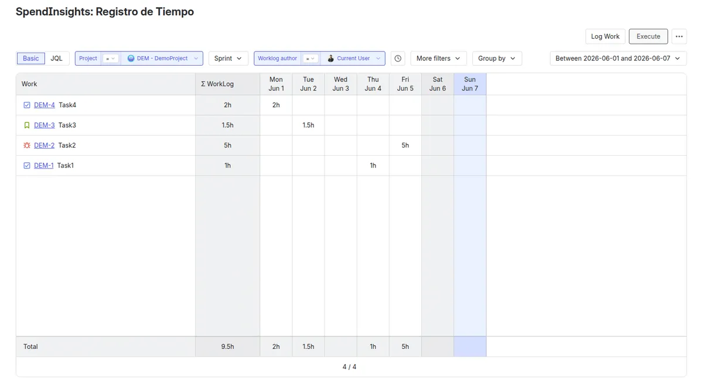Open the DEM - DemoProject value dropdown
Image resolution: width=703 pixels, height=384 pixels.
pos(162,59)
